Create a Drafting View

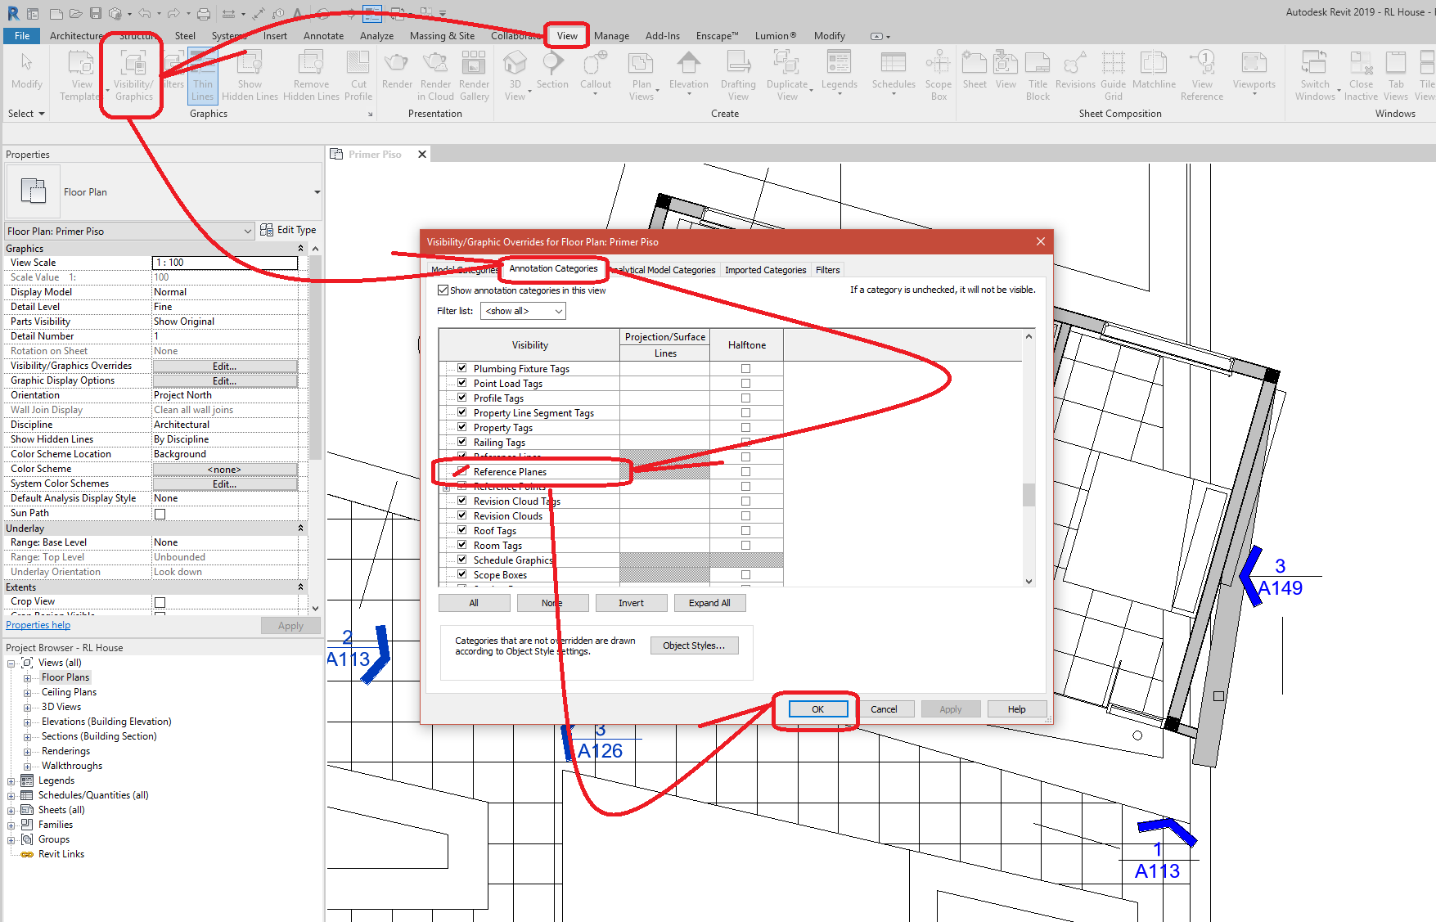[738, 75]
